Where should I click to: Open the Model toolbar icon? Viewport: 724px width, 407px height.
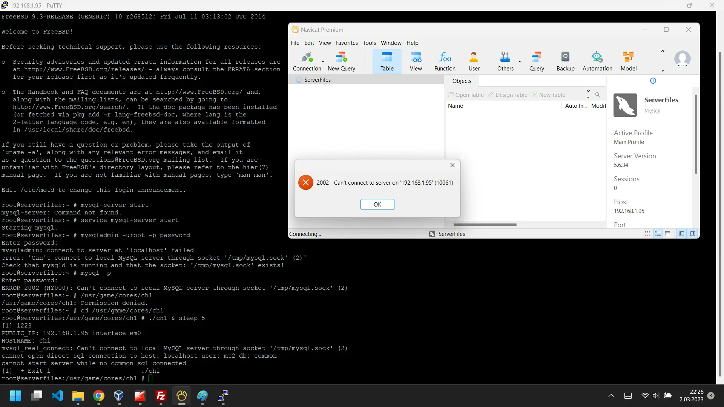pos(629,61)
